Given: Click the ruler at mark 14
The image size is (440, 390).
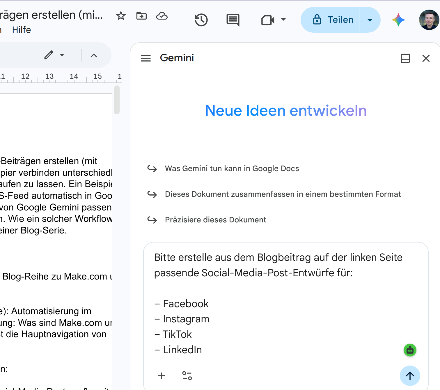Looking at the screenshot, I should pos(74,76).
